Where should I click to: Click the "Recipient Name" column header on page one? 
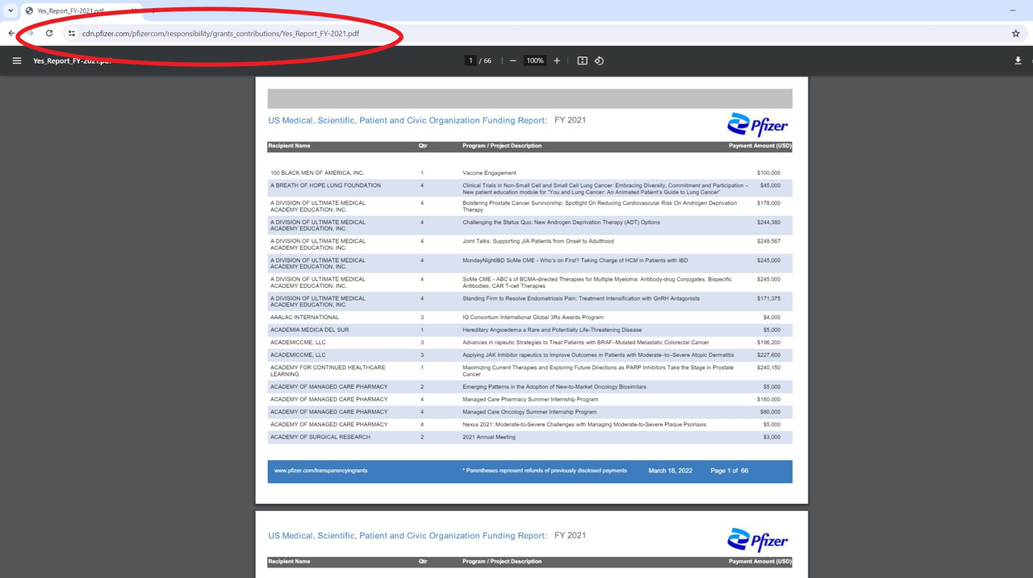[289, 146]
